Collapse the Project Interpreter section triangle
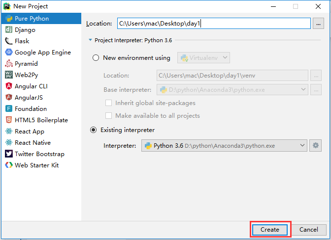The height and width of the screenshot is (240, 331). (x=90, y=40)
